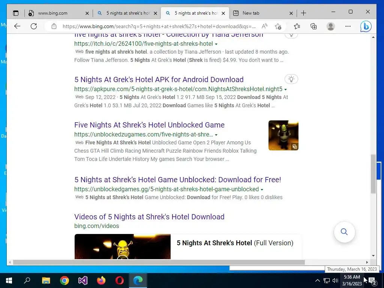Screen dimensions: 384x288
Task: Click the vertical scrollbar down arrow
Action: pos(373,256)
